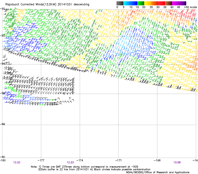This screenshot has width=198, height=174.
Task: Click the note 'Times are GMT' line
Action: click(84, 167)
